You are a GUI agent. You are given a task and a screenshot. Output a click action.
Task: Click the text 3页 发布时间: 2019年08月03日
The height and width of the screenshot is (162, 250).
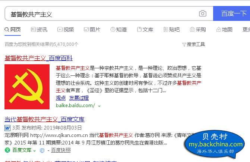(47, 128)
